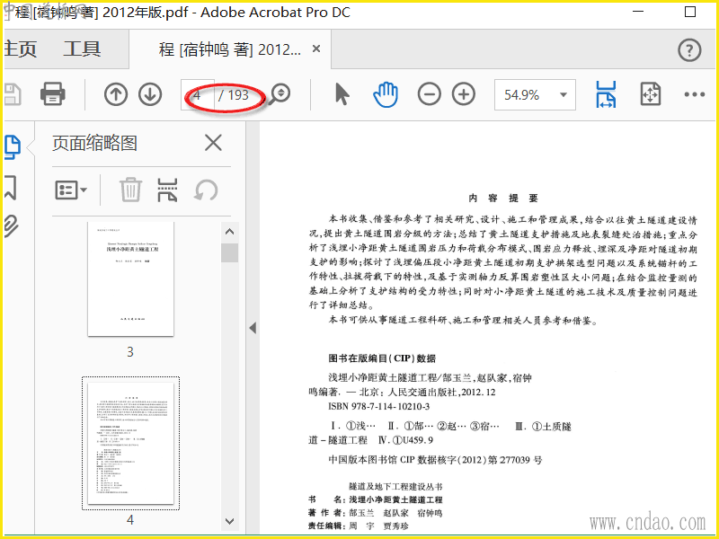Click the page number input field

pyautogui.click(x=197, y=95)
